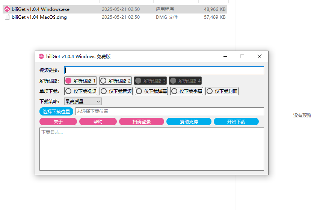311x210 pixels.
Task: Click the biliGet MacOS.dmg blank file icon
Action: 7,17
